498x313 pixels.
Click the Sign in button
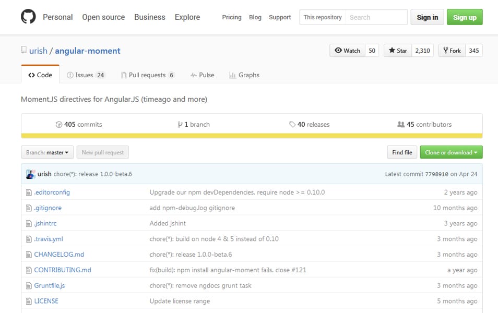427,17
